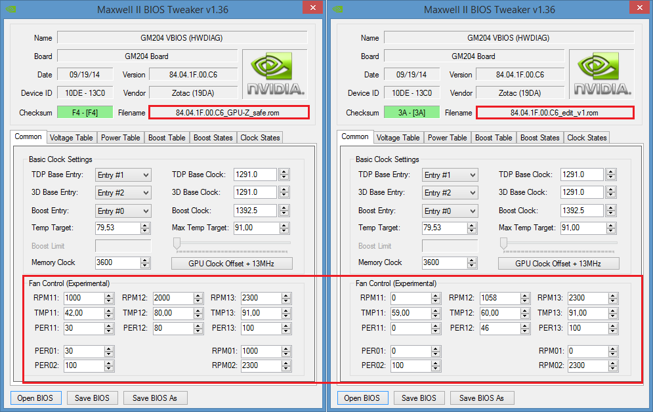Switch to Voltage Table tab in left window
653x412 pixels.
click(72, 138)
